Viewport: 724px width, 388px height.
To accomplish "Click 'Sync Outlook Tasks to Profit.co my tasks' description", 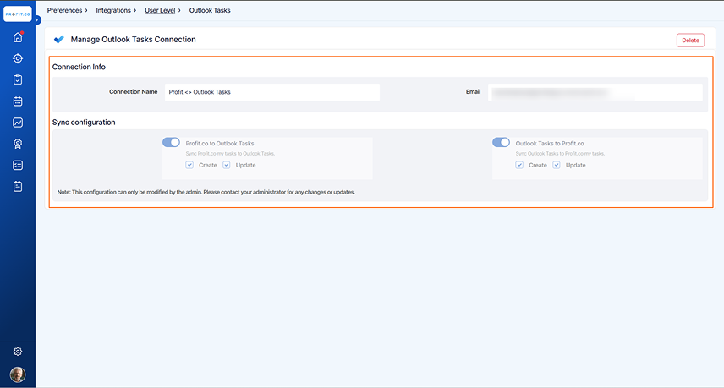I will point(560,154).
